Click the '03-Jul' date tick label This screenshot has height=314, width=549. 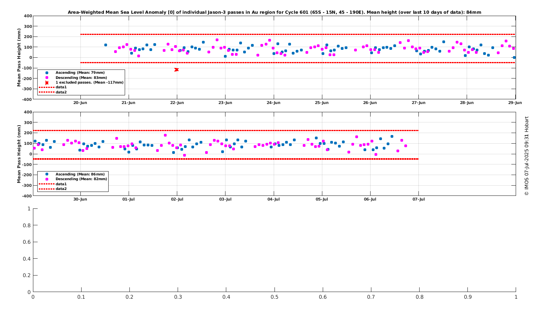tap(225, 199)
